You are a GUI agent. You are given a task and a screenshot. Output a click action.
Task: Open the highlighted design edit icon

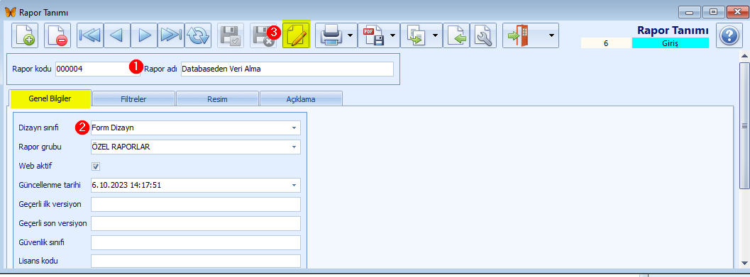click(297, 35)
